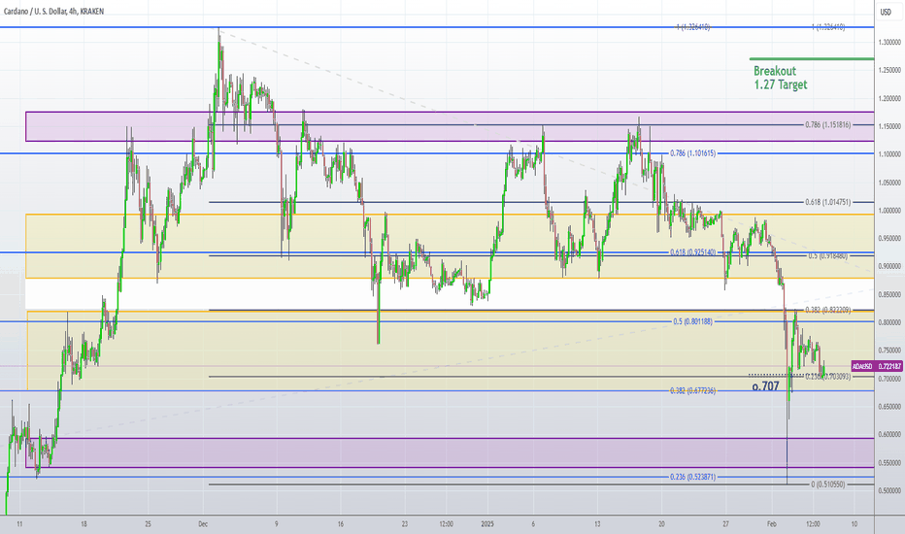Click the 'Feb' date on time axis

click(x=772, y=524)
